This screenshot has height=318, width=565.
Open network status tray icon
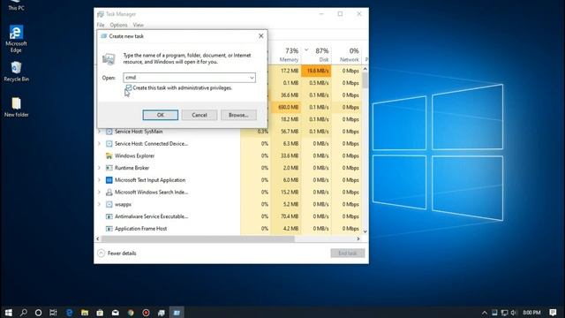[x=504, y=313]
